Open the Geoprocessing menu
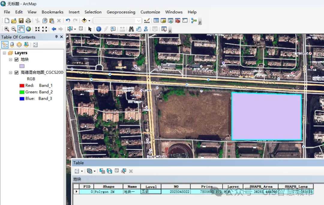Image resolution: width=324 pixels, height=205 pixels. click(121, 12)
